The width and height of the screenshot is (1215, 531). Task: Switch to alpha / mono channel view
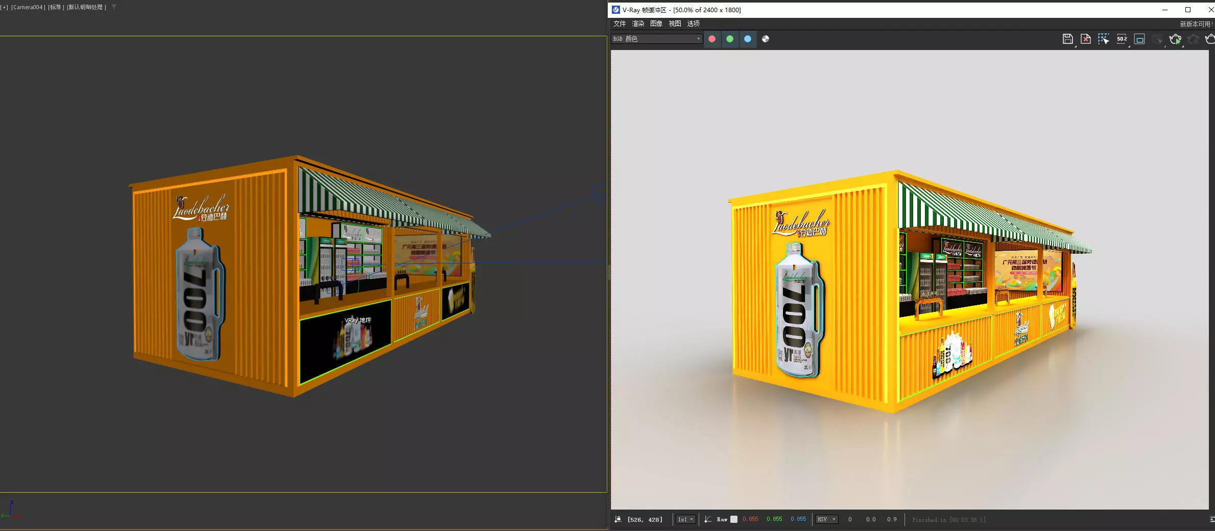click(766, 39)
